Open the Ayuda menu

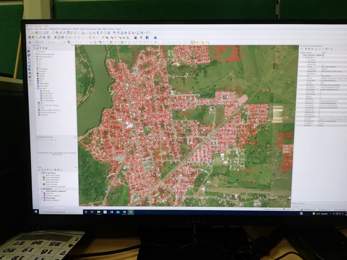[x=118, y=29]
